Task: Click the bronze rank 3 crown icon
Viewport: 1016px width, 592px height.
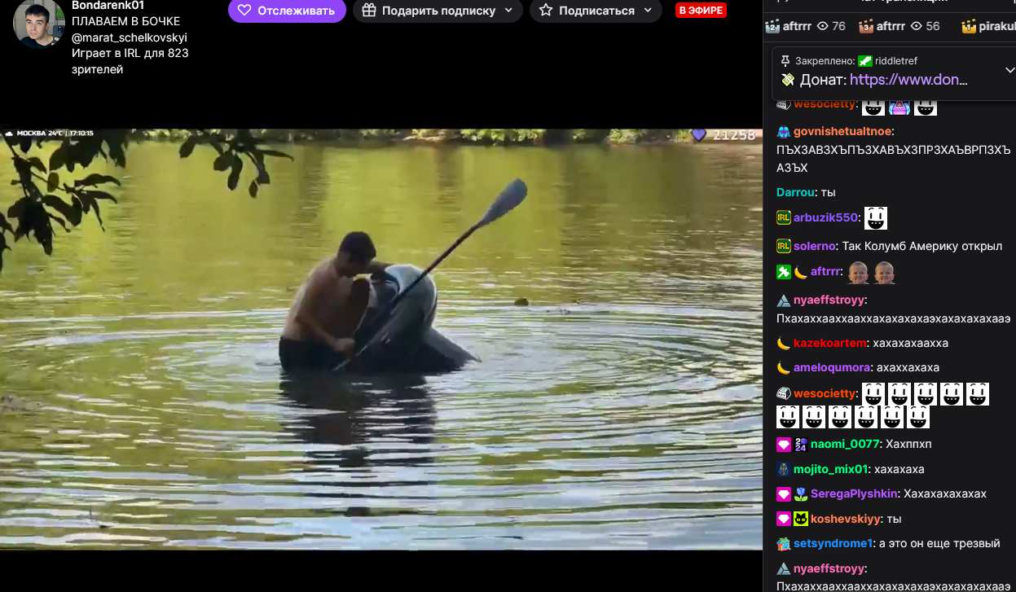Action: point(867,26)
